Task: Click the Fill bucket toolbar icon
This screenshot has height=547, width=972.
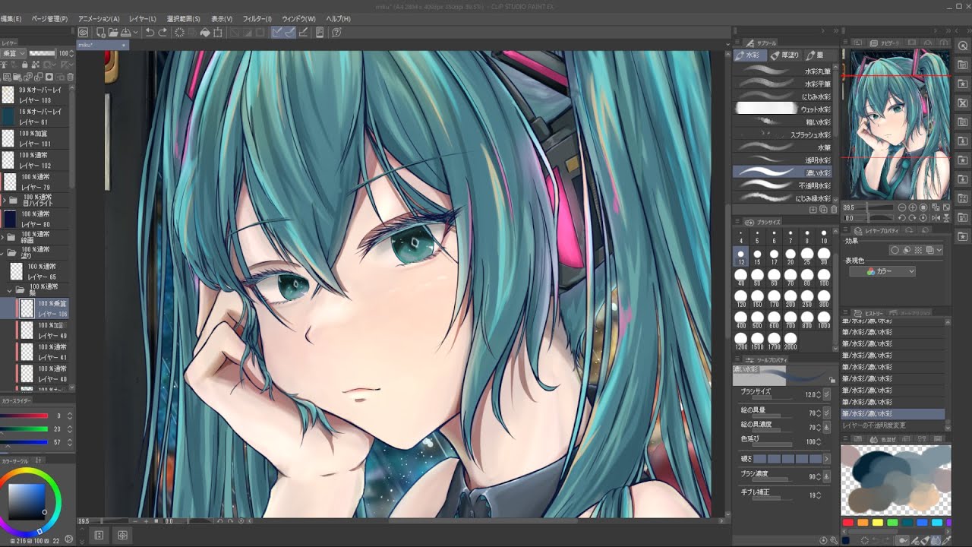Action: [x=205, y=33]
